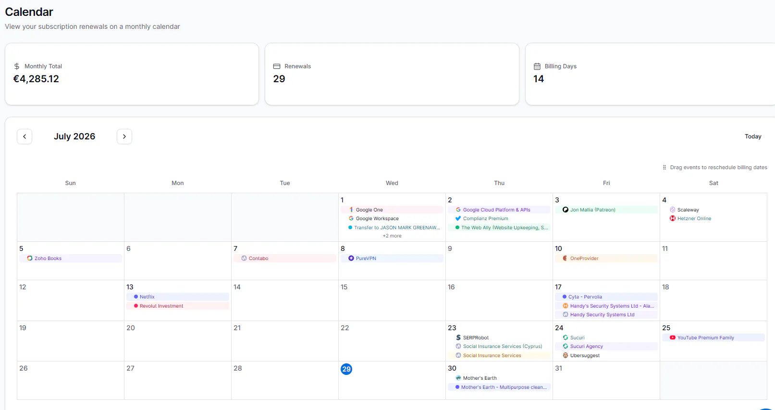Open the Revolut Investment event
Viewport: 775px width, 410px height.
[x=178, y=306]
